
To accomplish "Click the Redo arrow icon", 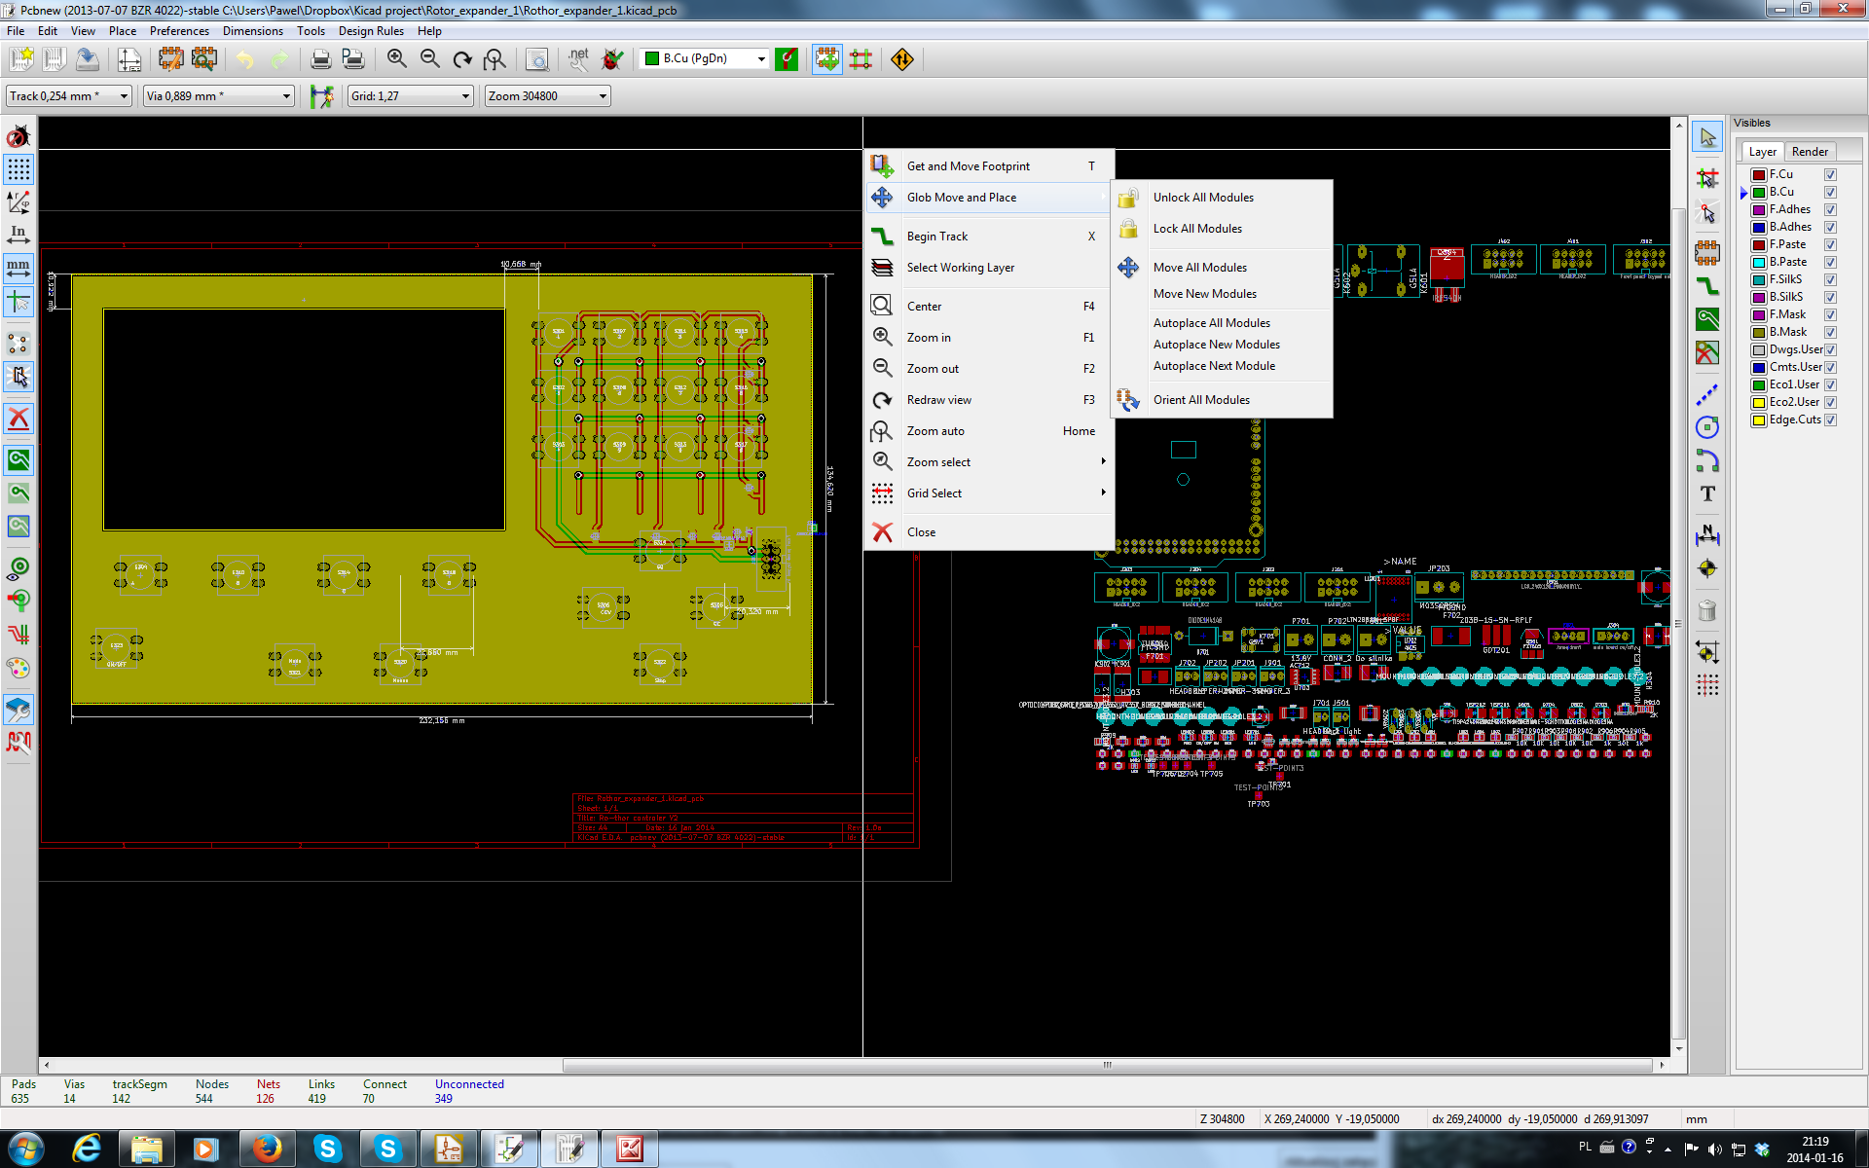I will click(x=279, y=59).
